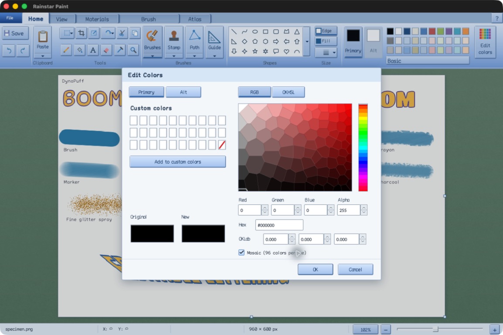Select the Crop tool
503x335 pixels.
[x=81, y=33]
